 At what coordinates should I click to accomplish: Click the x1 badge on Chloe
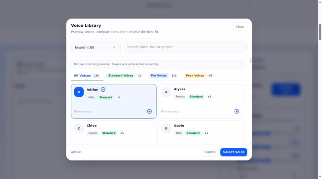[x=122, y=133]
